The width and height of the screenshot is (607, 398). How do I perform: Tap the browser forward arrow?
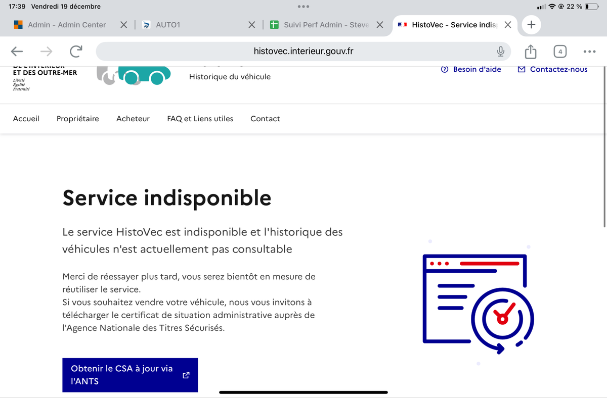click(46, 51)
